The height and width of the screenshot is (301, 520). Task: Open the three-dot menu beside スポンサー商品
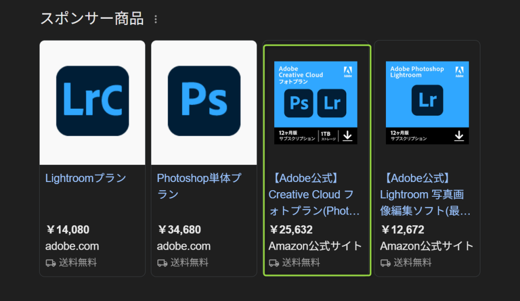155,19
